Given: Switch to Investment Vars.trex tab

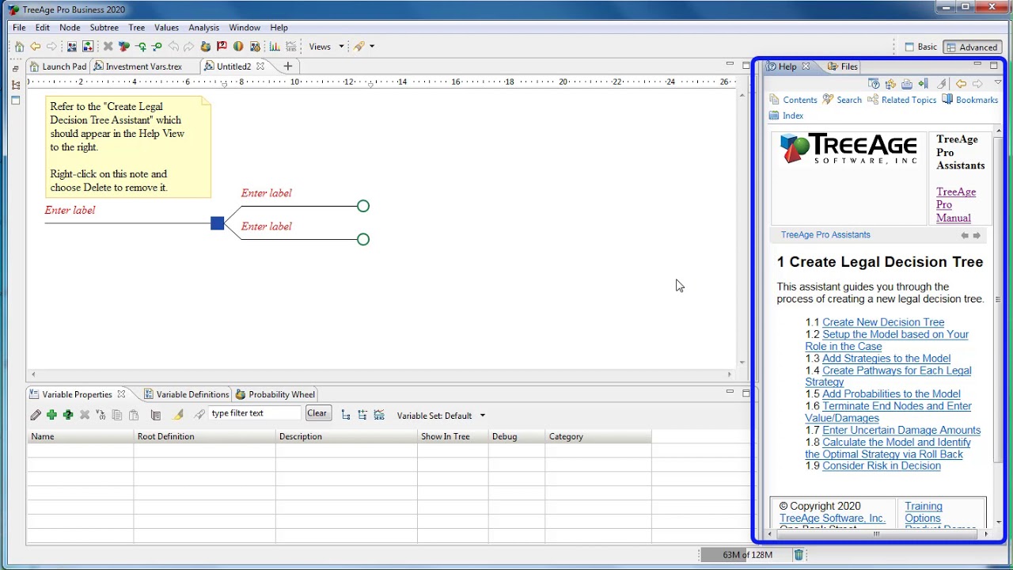Looking at the screenshot, I should click(x=137, y=66).
